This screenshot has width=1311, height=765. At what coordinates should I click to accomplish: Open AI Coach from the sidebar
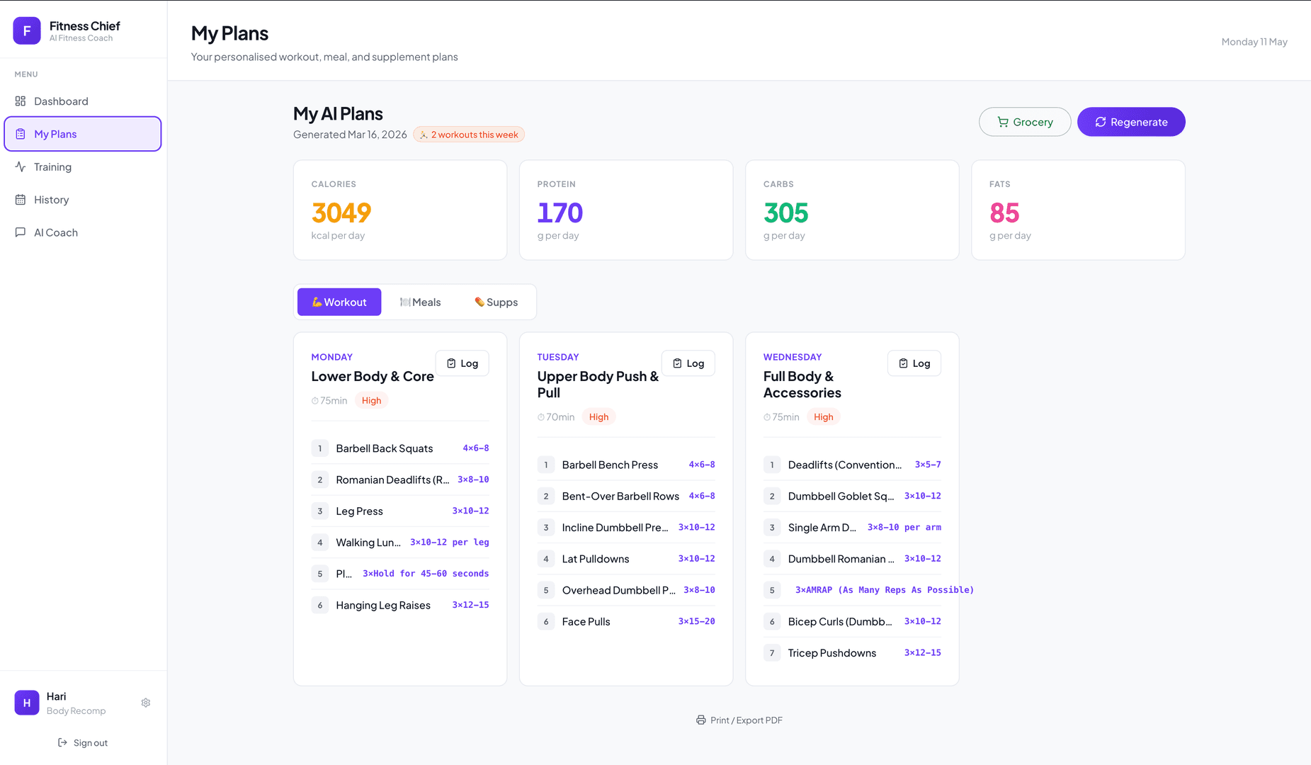coord(83,232)
